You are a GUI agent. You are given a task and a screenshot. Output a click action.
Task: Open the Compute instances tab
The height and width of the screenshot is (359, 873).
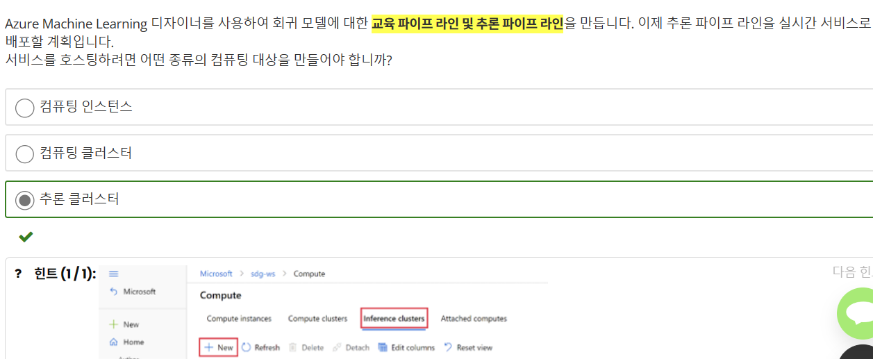[239, 319]
